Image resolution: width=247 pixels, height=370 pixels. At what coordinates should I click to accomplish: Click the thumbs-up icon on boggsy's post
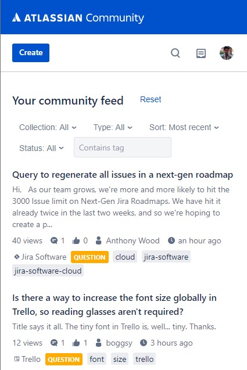(76, 343)
